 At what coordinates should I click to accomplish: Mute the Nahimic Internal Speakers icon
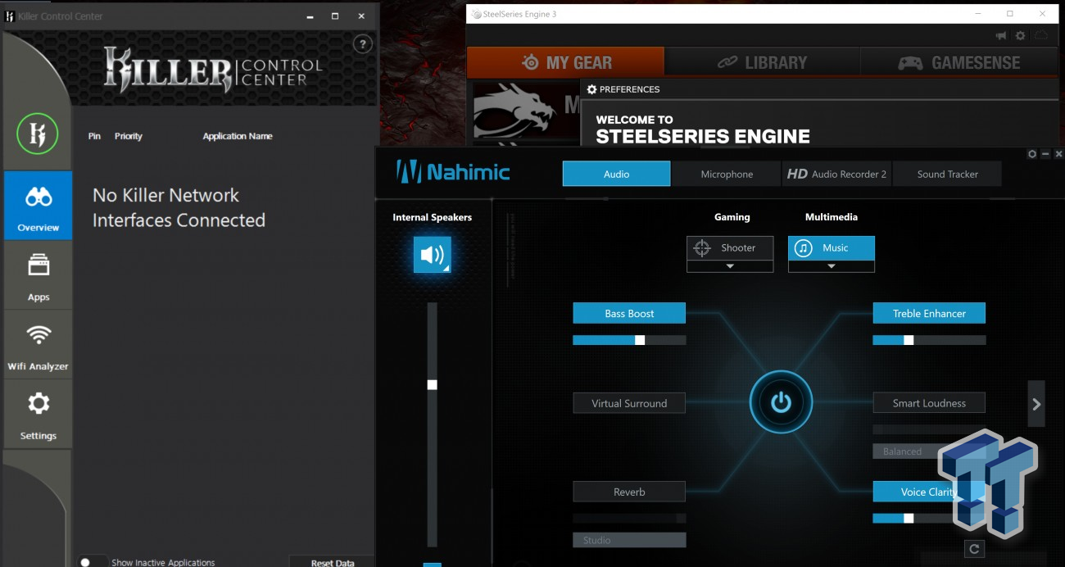tap(433, 255)
